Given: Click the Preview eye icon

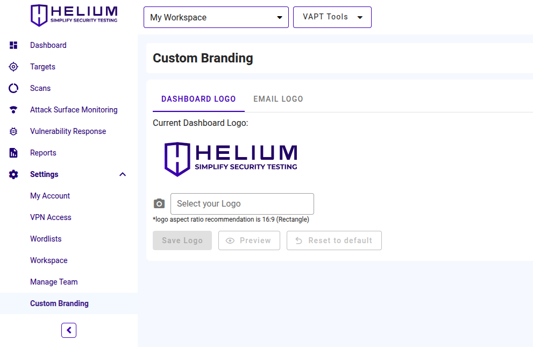Looking at the screenshot, I should pyautogui.click(x=249, y=240).
